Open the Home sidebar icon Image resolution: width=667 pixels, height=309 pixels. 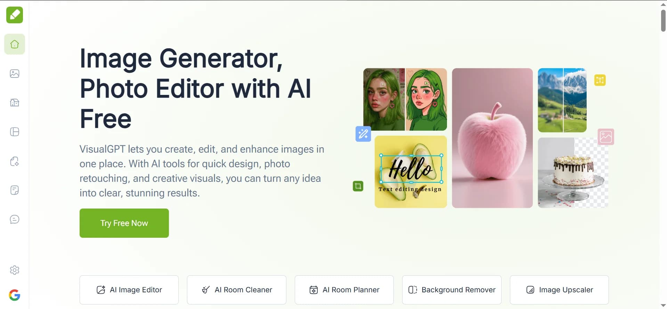click(x=15, y=44)
